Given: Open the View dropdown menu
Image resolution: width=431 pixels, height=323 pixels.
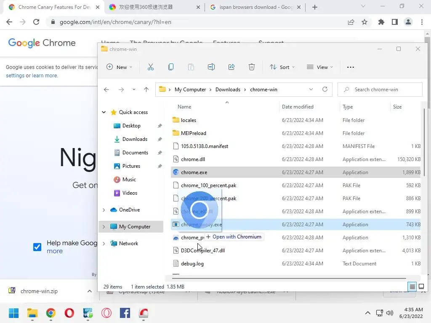Looking at the screenshot, I should pos(320,67).
